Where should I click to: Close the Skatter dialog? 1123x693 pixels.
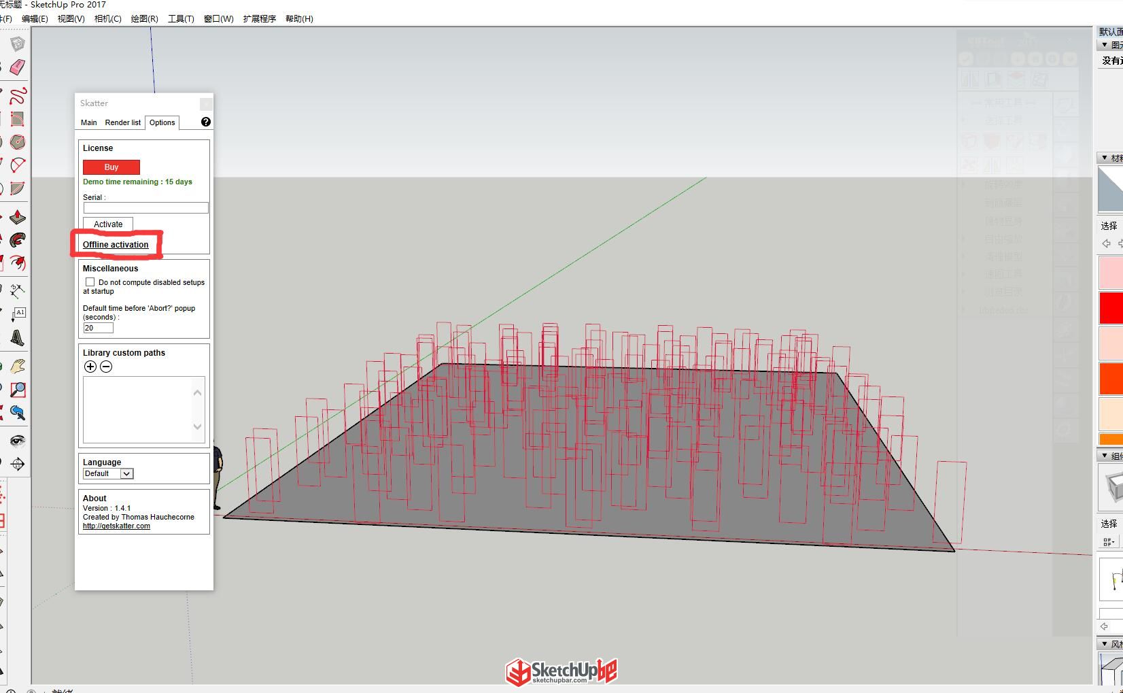206,103
